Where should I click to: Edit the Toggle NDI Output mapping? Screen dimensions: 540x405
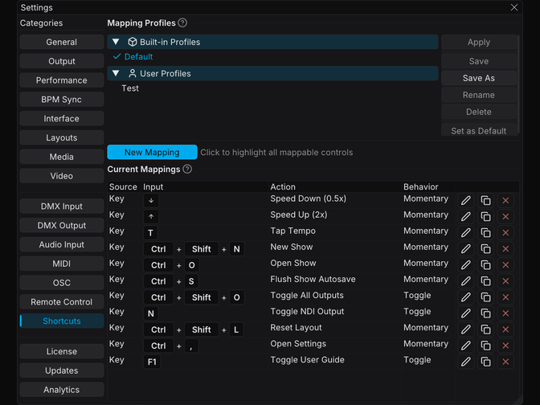point(465,313)
